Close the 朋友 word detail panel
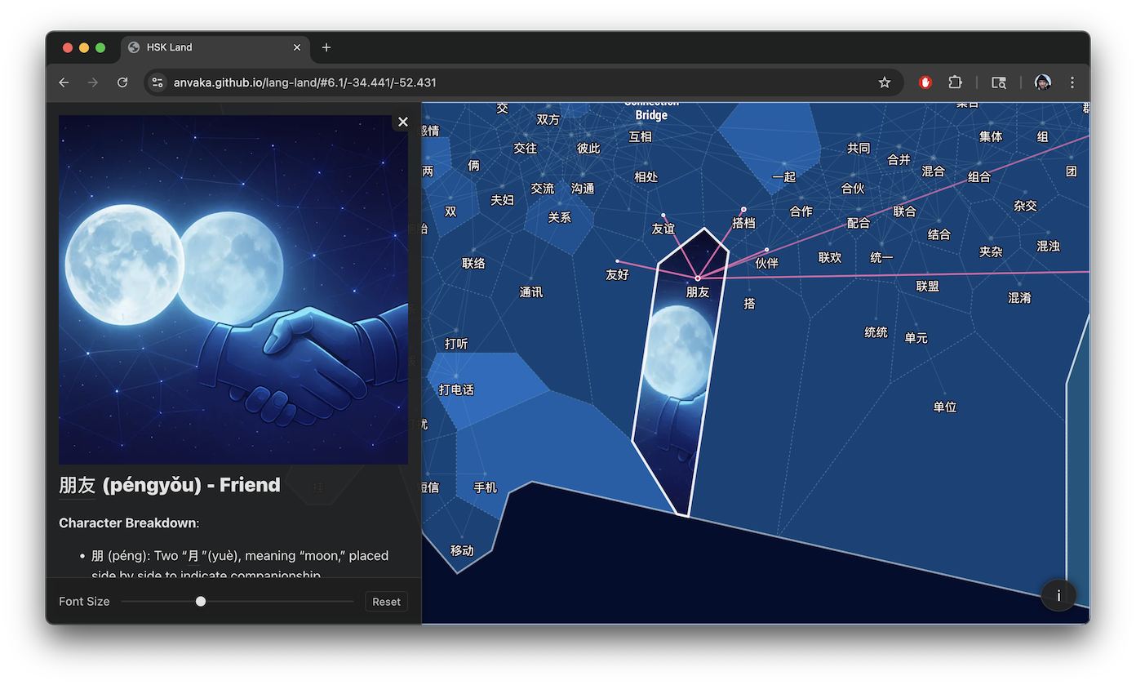Screen dimensions: 1136x685 (x=402, y=122)
